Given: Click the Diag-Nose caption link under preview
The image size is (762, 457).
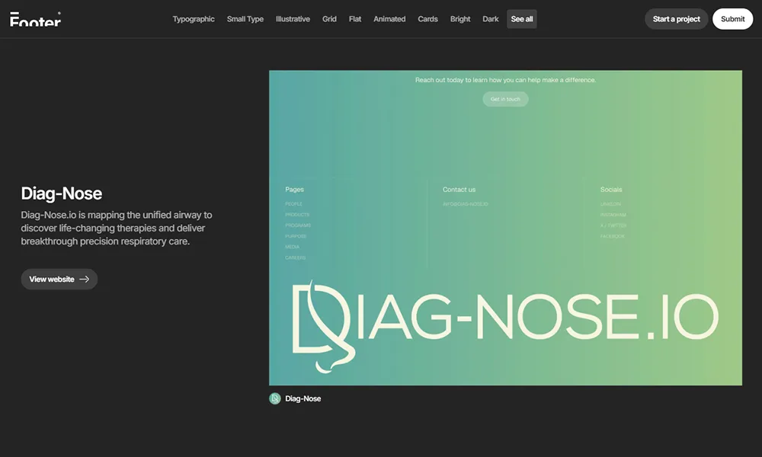Looking at the screenshot, I should (303, 398).
